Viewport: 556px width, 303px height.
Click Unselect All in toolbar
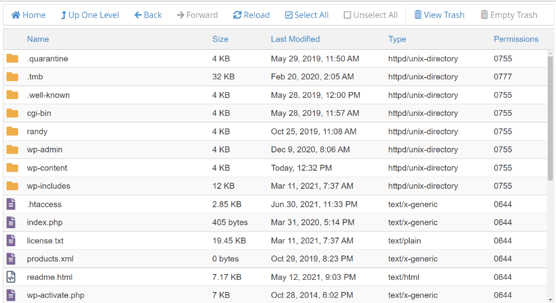371,15
